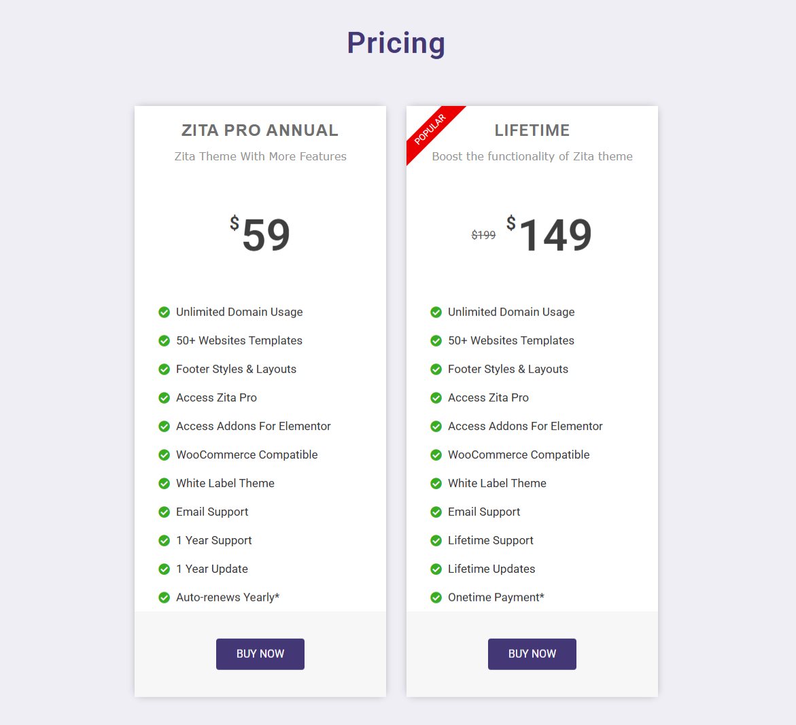
Task: Click checkmark beside Auto-renews Yearly
Action: (164, 597)
